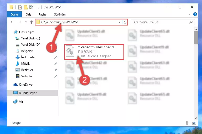This screenshot has height=134, width=202.
Task: Click the OneDrive cloud icon
Action: [15, 85]
